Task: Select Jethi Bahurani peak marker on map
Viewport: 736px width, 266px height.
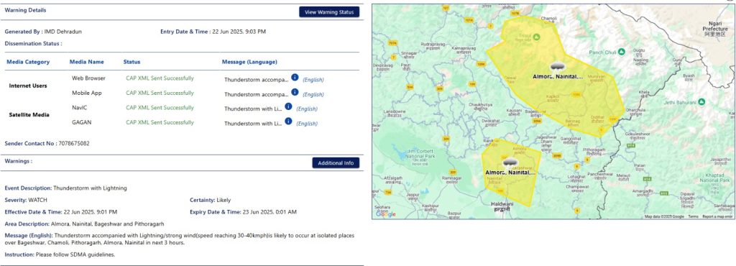Action: pos(701,101)
